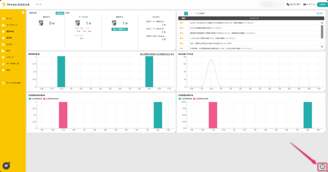Click the 請求データ（標準形式） row in 出力待ち
Screen dimensions: 328x172
[156, 23]
